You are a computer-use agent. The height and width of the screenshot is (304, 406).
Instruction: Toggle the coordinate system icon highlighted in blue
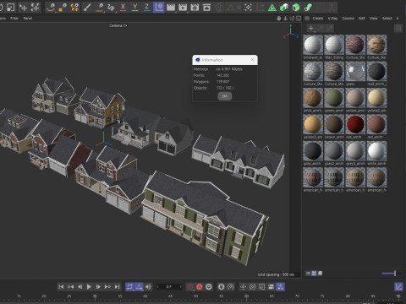pos(159,8)
